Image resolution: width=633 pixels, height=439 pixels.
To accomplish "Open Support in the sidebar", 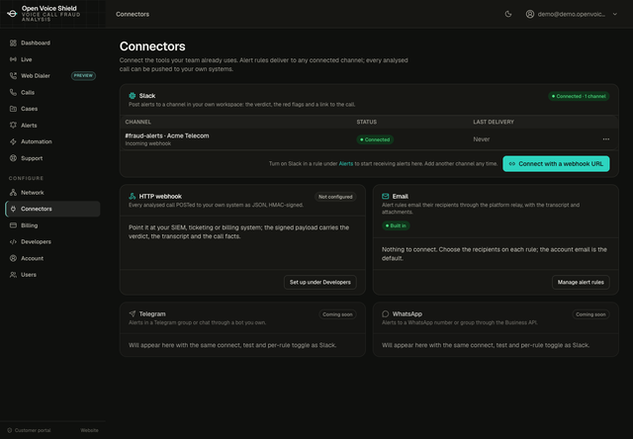I will click(x=52, y=158).
